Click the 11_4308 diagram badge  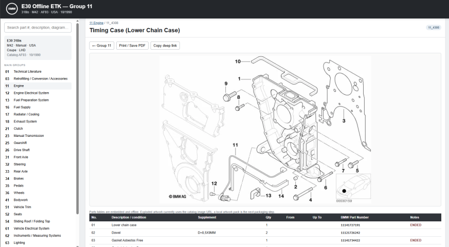coord(434,28)
